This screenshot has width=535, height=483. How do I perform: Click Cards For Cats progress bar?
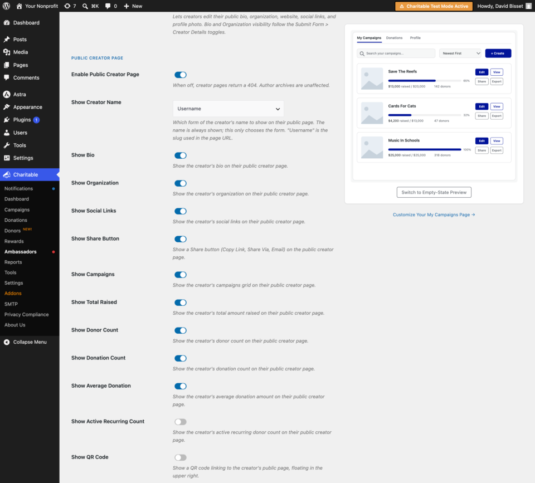click(425, 115)
